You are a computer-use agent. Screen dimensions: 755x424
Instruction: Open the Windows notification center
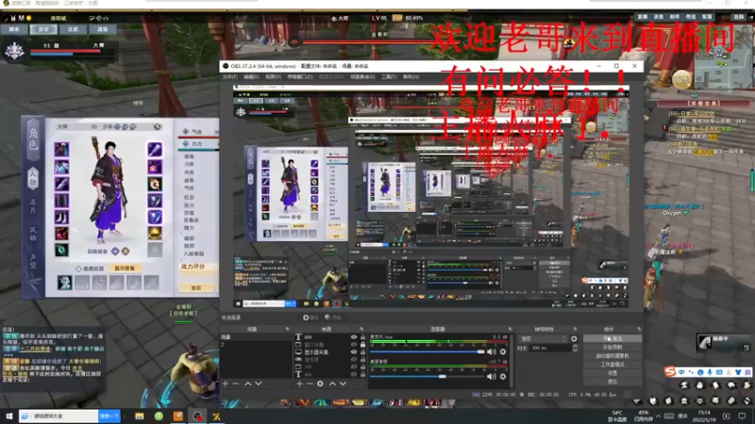[742, 416]
